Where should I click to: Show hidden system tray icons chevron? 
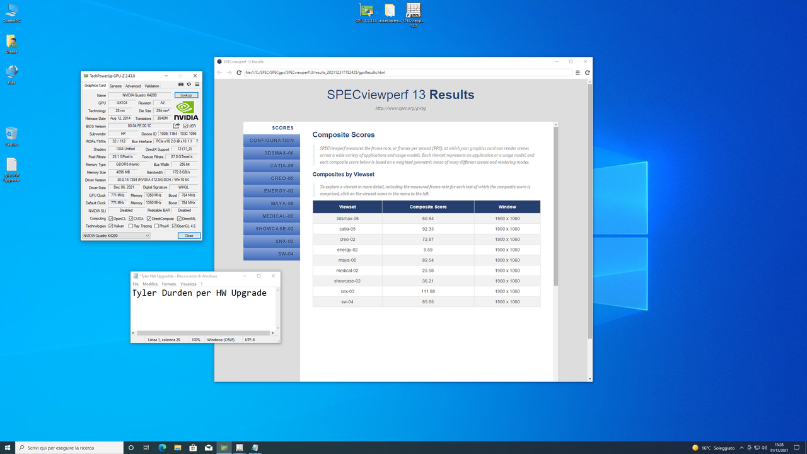click(x=741, y=448)
